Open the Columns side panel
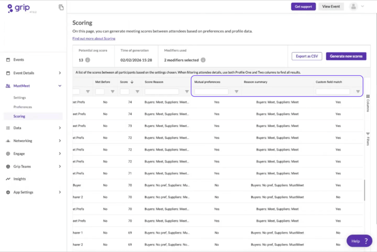The image size is (377, 252). (x=368, y=103)
